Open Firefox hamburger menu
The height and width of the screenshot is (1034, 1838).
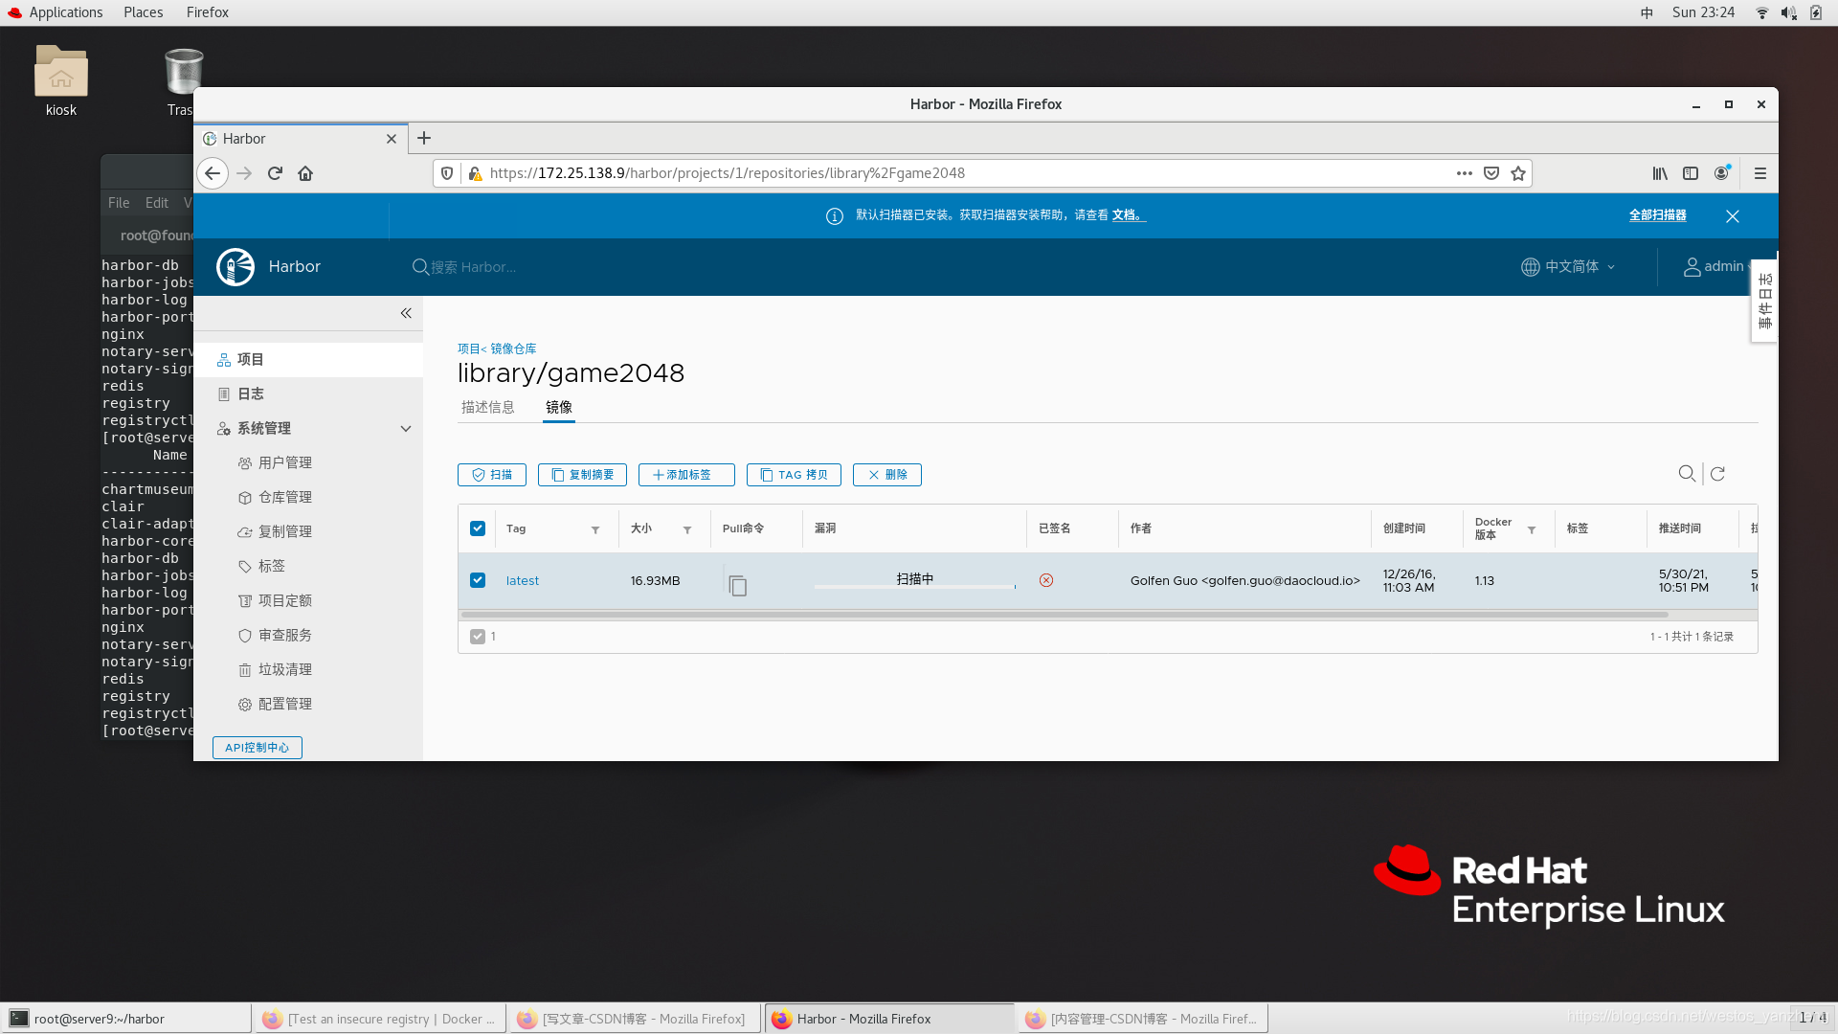[1760, 173]
